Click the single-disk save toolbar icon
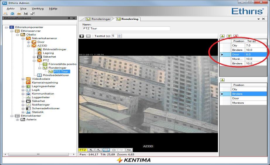The height and width of the screenshot is (165, 270). (x=26, y=13)
